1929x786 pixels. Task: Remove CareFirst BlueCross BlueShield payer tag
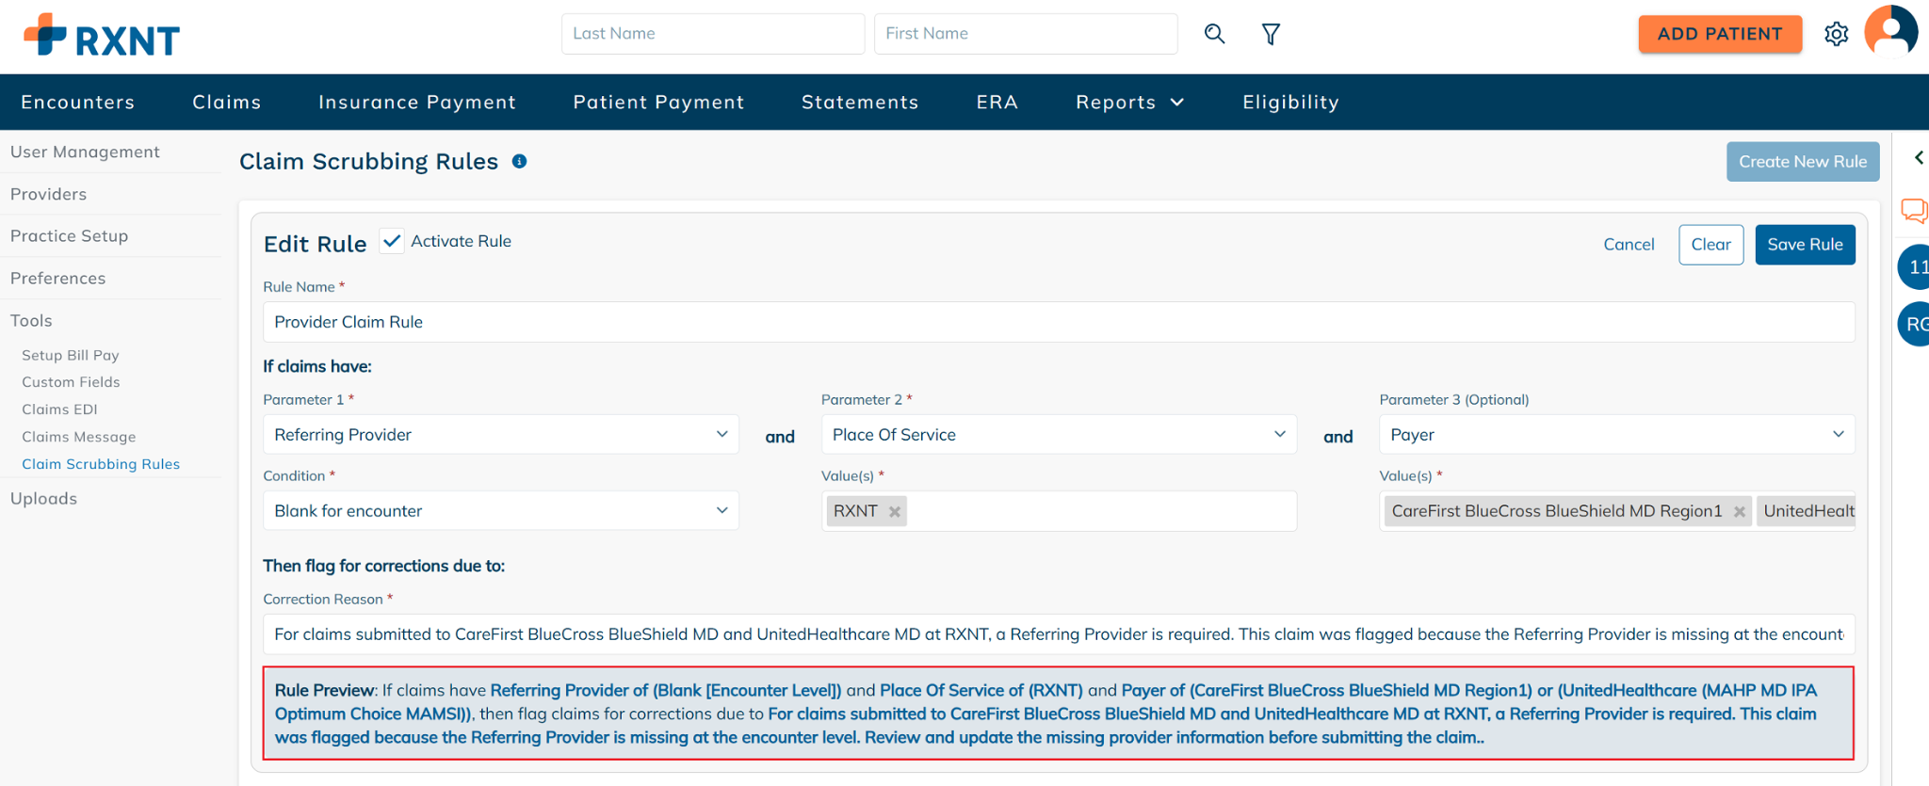tap(1740, 511)
